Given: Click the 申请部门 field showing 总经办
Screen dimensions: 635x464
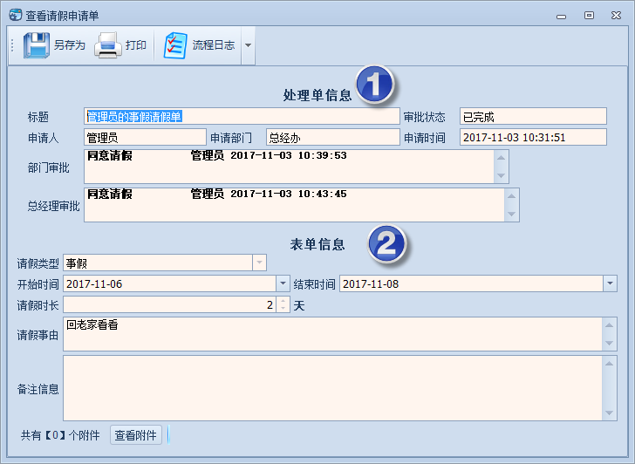Looking at the screenshot, I should [x=333, y=138].
